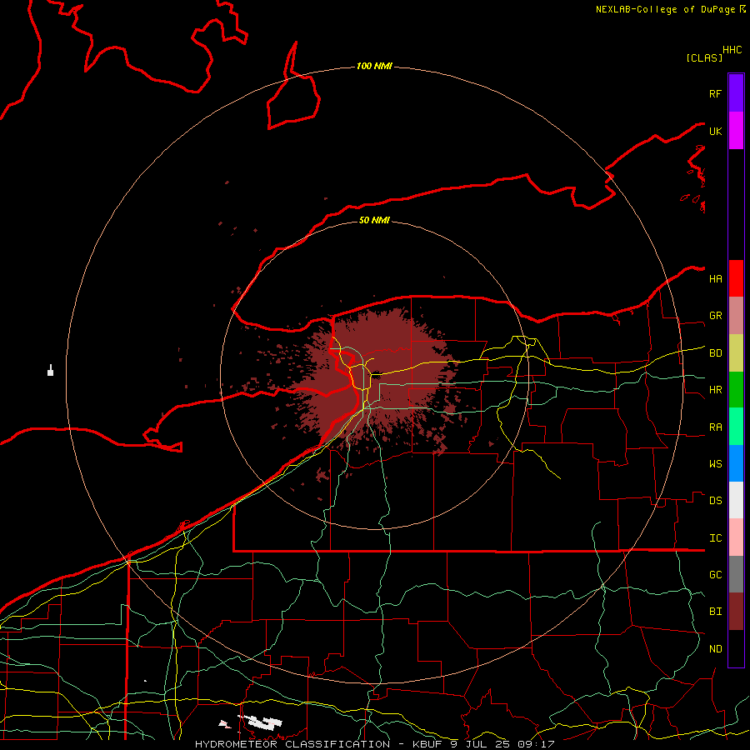Click the '9 JUL 25' date text
The width and height of the screenshot is (750, 750).
(482, 744)
